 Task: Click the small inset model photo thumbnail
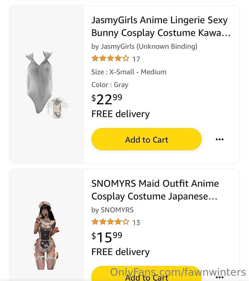(x=57, y=107)
